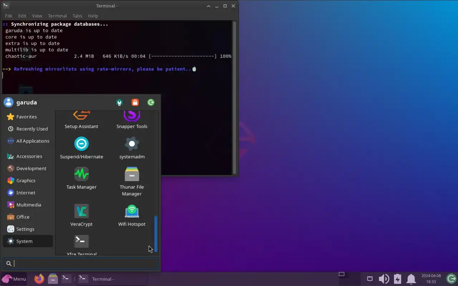Launch the Wifi Hotspot app
This screenshot has height=286, width=458.
[132, 215]
